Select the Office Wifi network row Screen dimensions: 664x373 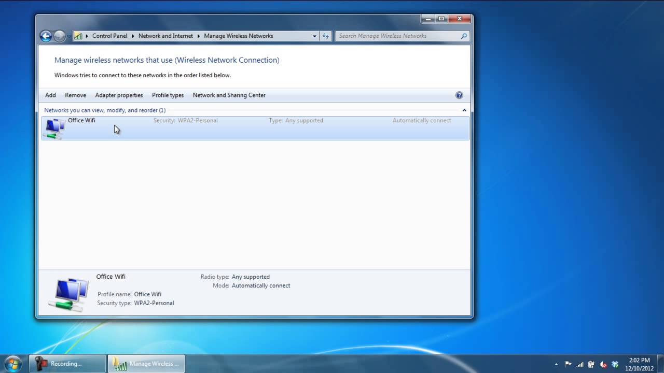[x=255, y=128]
